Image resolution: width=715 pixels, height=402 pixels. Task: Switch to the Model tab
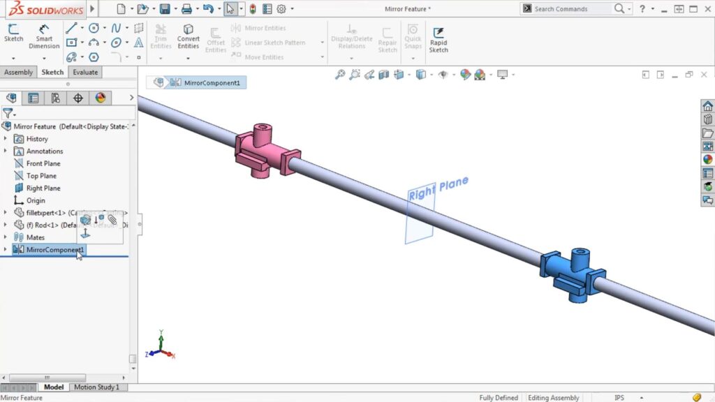click(x=53, y=387)
